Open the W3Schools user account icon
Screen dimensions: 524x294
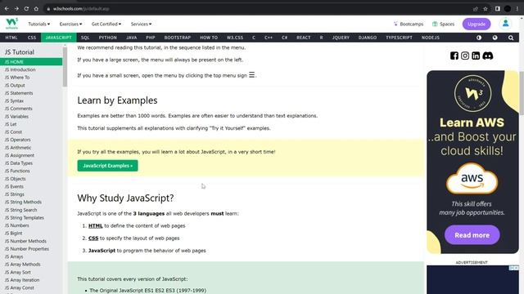[505, 24]
